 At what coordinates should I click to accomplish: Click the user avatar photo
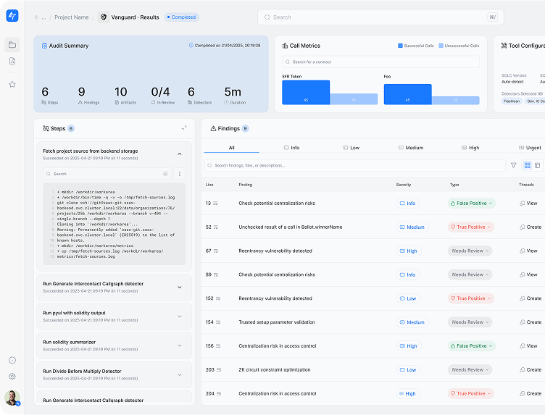click(x=12, y=398)
